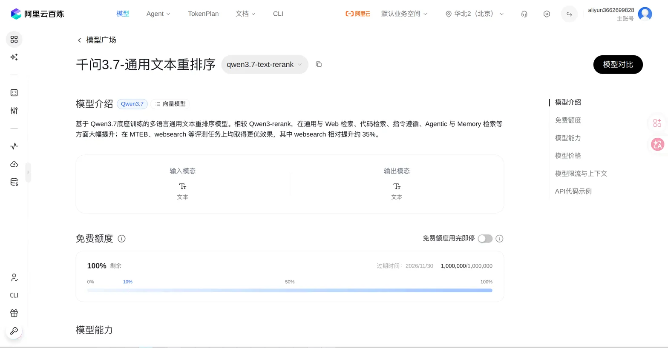Open the API key icon in sidebar
The height and width of the screenshot is (348, 668).
[x=14, y=331]
